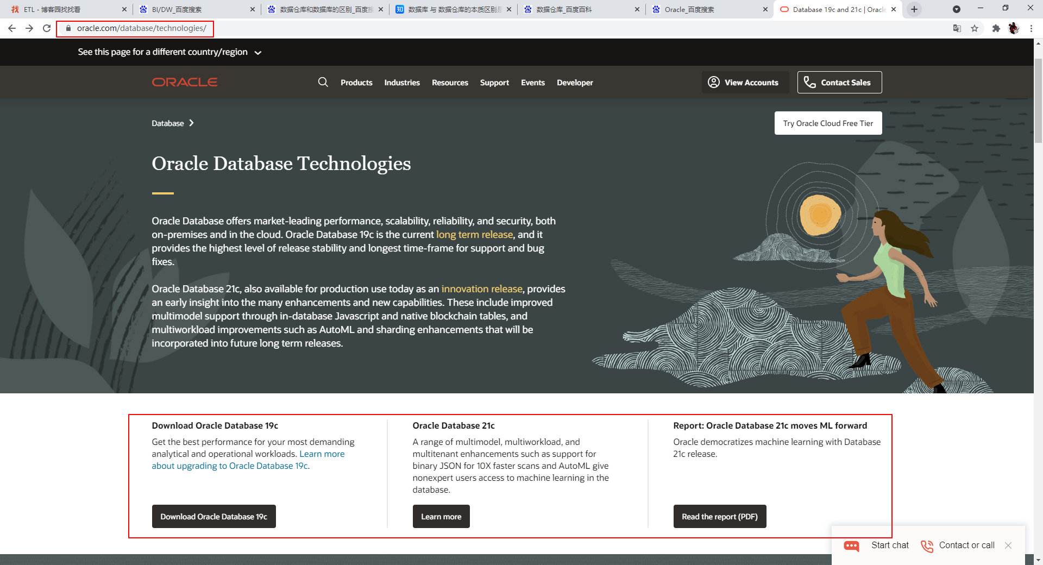Click the View Accounts button
The width and height of the screenshot is (1043, 565).
pyautogui.click(x=745, y=82)
